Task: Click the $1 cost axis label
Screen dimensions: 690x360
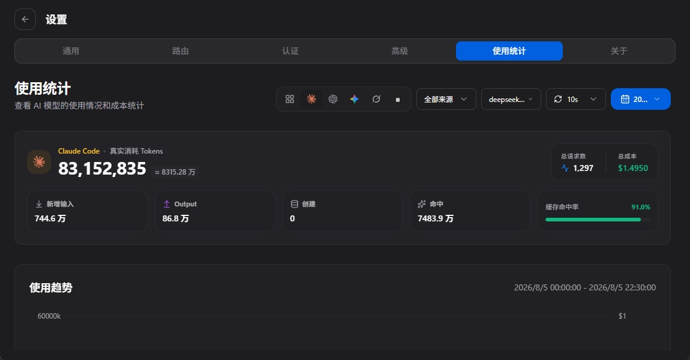Action: [622, 316]
